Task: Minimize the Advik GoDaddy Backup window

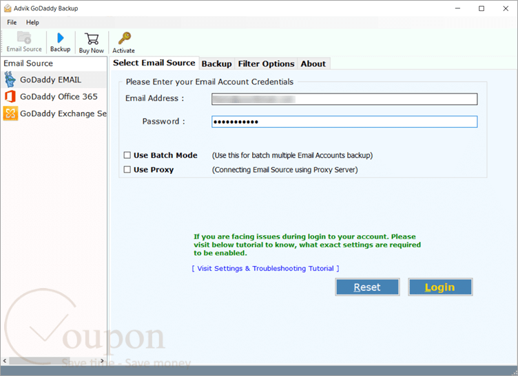Action: pos(457,8)
